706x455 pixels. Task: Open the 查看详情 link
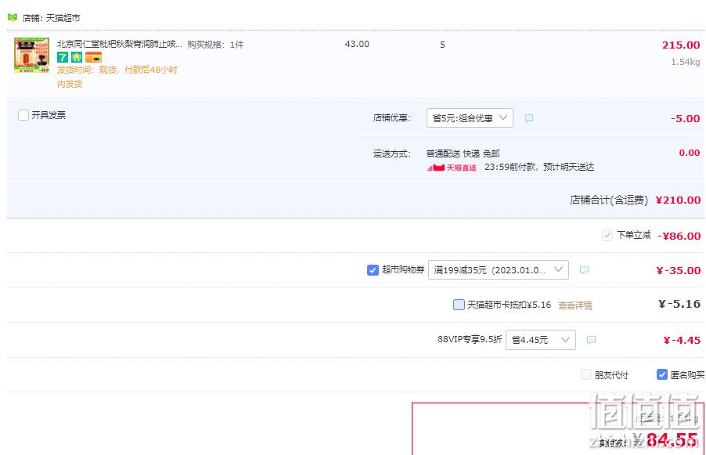click(575, 305)
